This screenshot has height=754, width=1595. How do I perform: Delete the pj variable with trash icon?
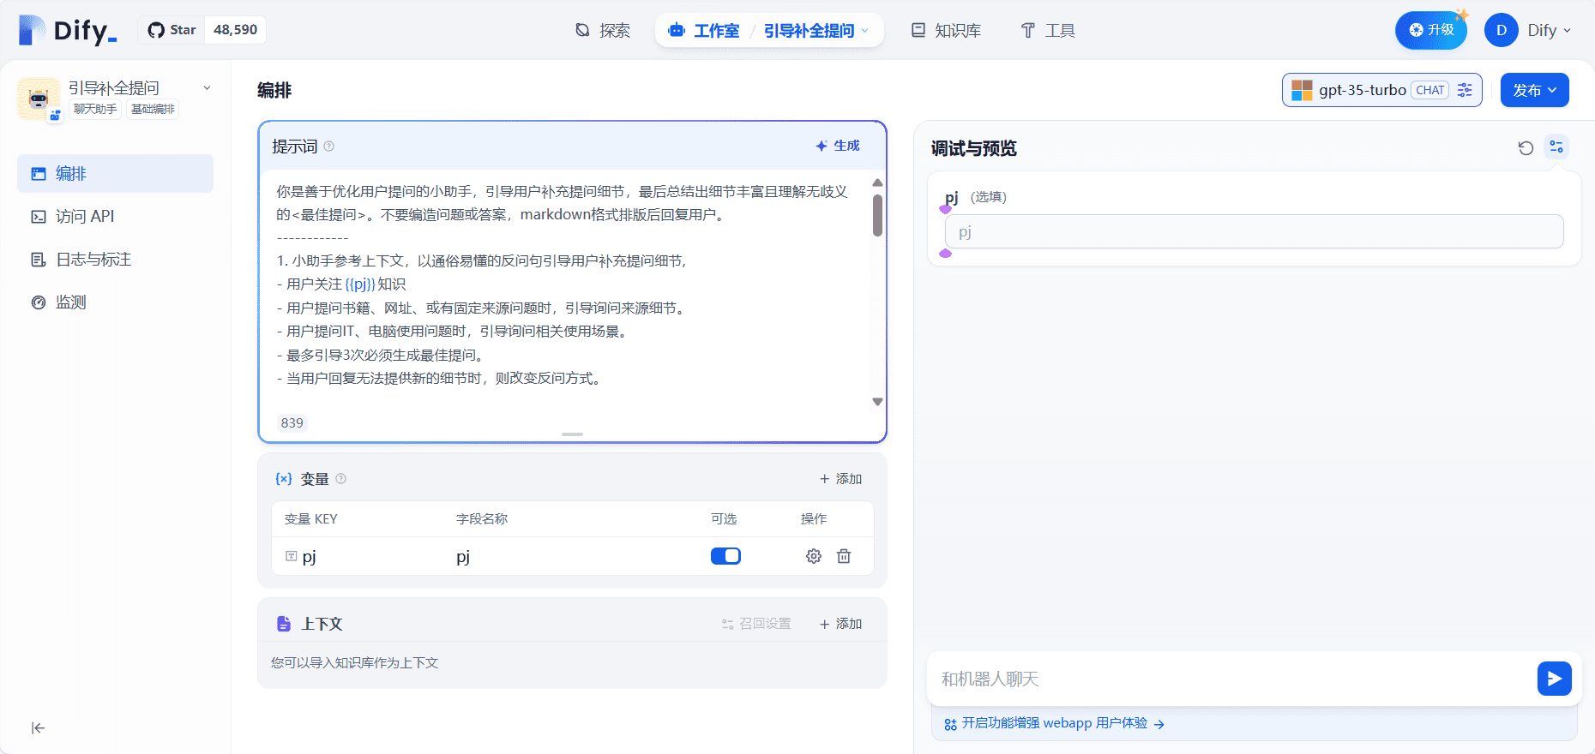[x=844, y=556]
